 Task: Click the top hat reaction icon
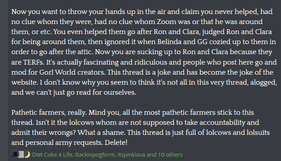[x=15, y=154]
